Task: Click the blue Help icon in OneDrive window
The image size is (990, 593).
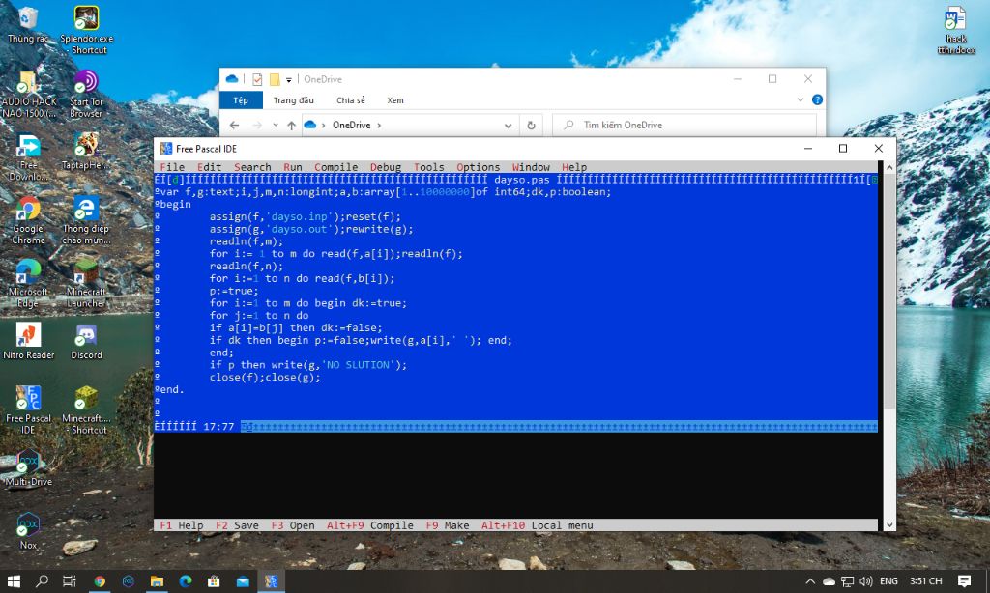Action: (x=817, y=99)
